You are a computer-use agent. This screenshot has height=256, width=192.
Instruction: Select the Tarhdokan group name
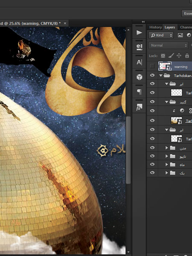coord(183,76)
